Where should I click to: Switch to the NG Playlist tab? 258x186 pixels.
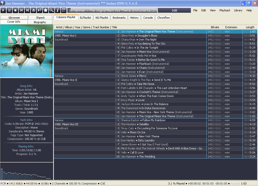point(102,18)
